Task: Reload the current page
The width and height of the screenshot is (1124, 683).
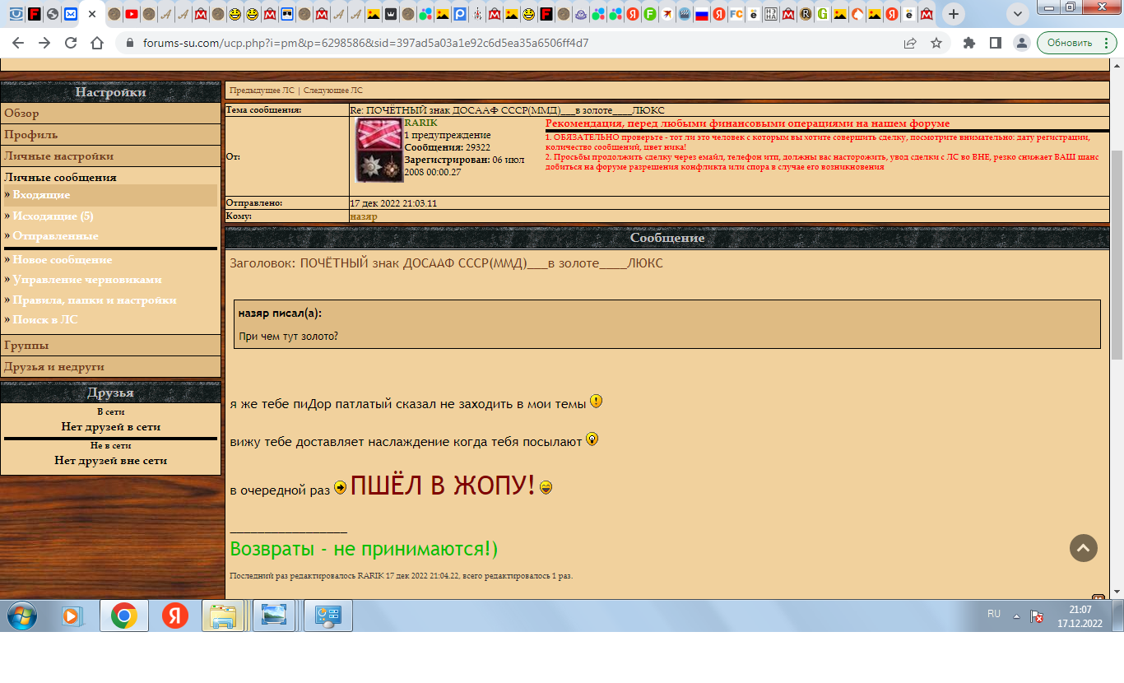Action: [x=71, y=43]
